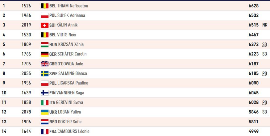Click the PB abbreviation beside score 6185
This screenshot has height=136, width=270.
pos(265,73)
